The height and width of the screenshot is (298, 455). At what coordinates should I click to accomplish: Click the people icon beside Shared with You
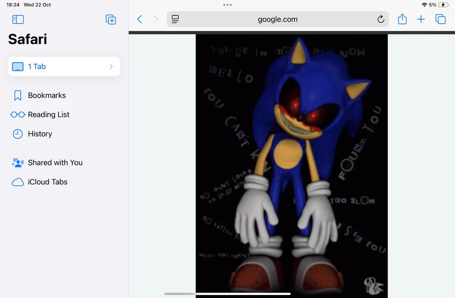pyautogui.click(x=18, y=163)
